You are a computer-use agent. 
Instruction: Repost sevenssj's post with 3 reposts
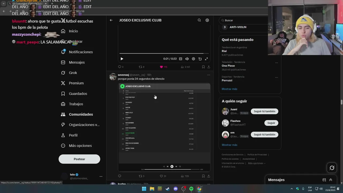[141, 176]
